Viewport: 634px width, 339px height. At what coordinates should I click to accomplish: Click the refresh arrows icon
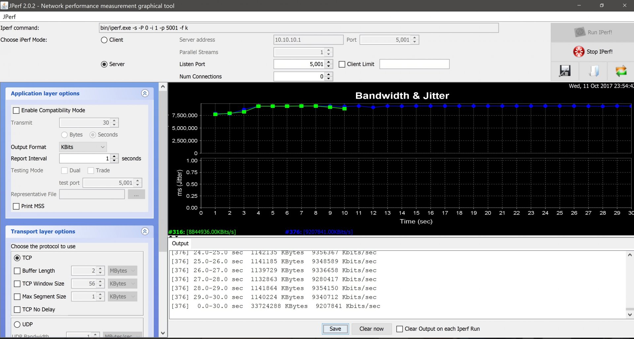621,71
